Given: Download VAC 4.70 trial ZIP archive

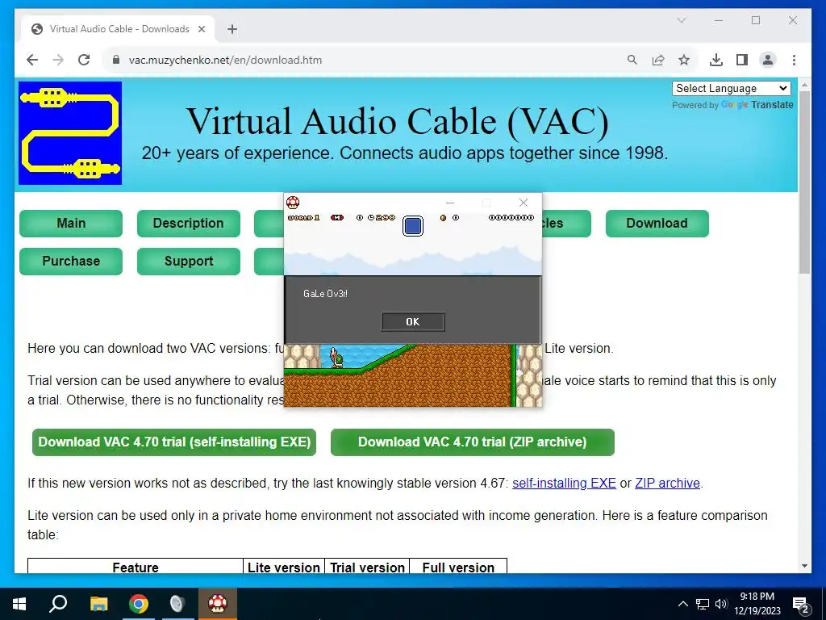Looking at the screenshot, I should pos(473,442).
